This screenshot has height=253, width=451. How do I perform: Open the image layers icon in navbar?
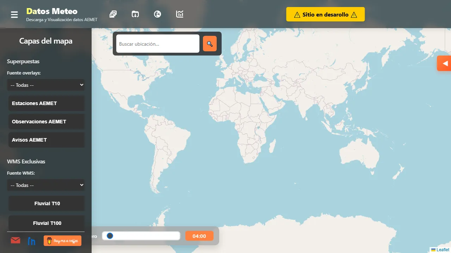coord(113,14)
